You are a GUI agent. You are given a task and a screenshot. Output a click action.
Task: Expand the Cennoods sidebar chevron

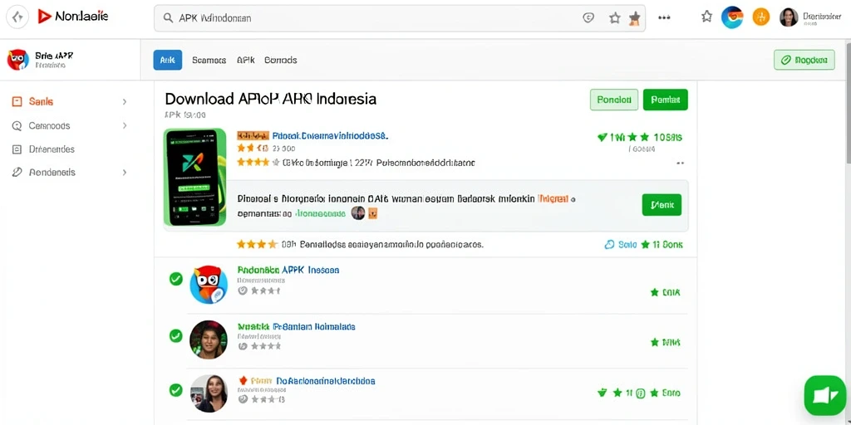pos(125,126)
